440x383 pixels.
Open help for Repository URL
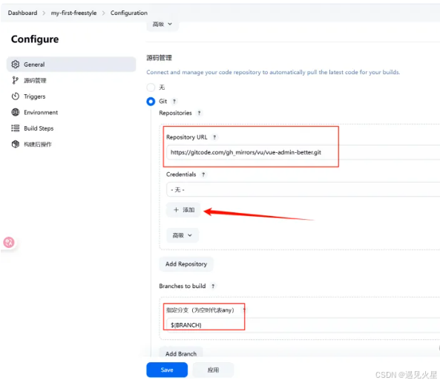tap(214, 137)
